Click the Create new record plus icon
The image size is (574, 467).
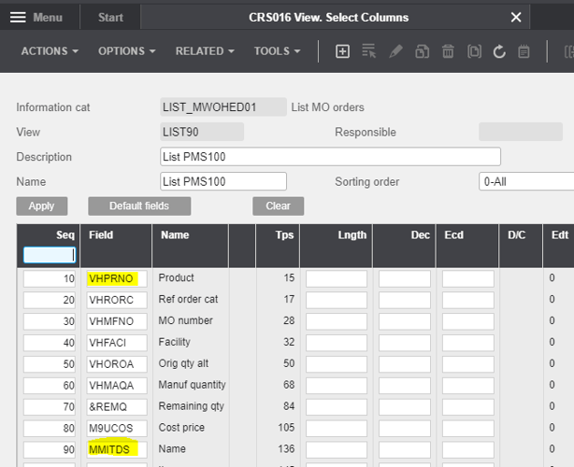click(342, 51)
